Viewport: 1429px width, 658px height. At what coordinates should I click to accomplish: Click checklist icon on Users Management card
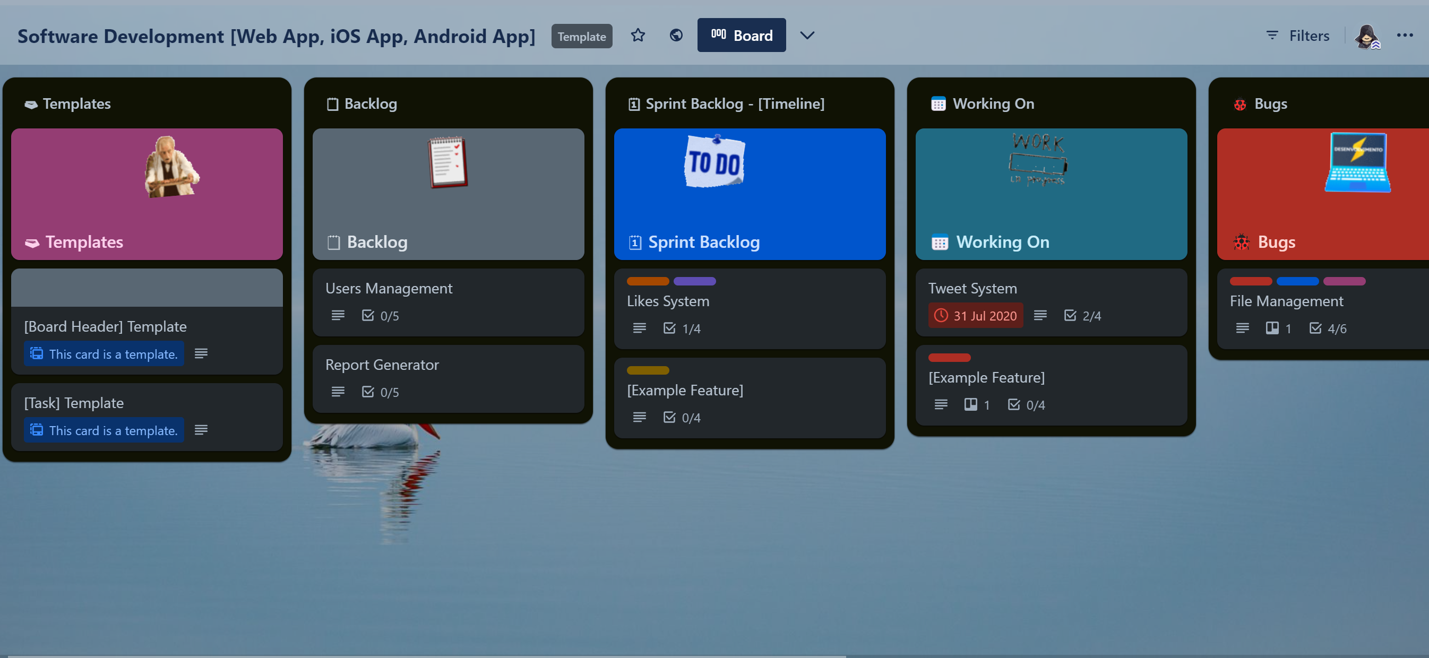click(x=368, y=315)
